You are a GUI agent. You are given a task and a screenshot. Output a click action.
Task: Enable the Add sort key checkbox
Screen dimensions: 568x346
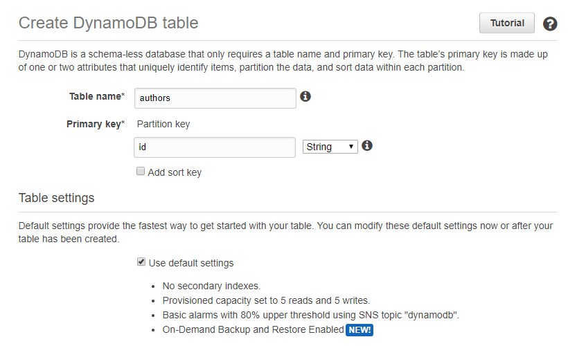coord(141,171)
